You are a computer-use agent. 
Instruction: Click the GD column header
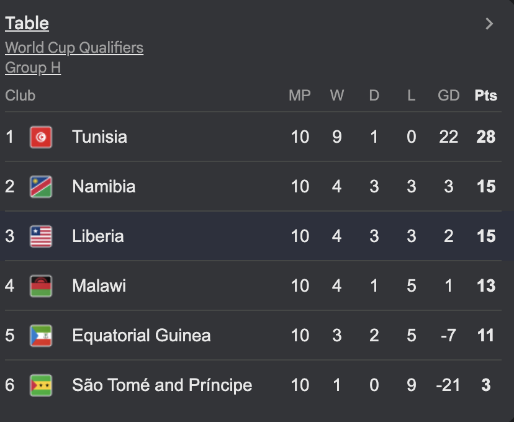click(x=448, y=96)
